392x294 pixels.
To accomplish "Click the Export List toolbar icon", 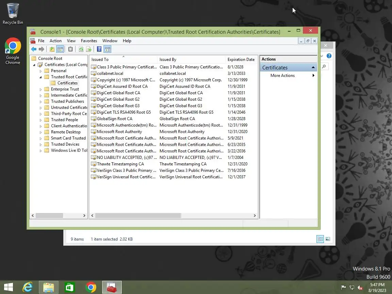I will [89, 49].
